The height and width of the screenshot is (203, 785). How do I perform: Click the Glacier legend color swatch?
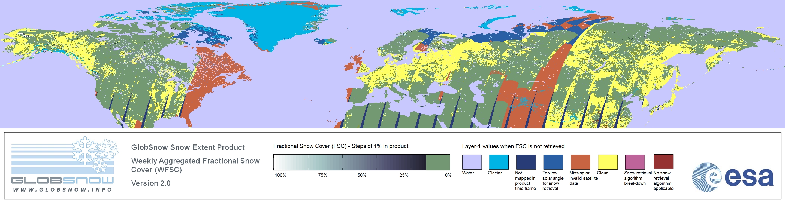pos(499,162)
